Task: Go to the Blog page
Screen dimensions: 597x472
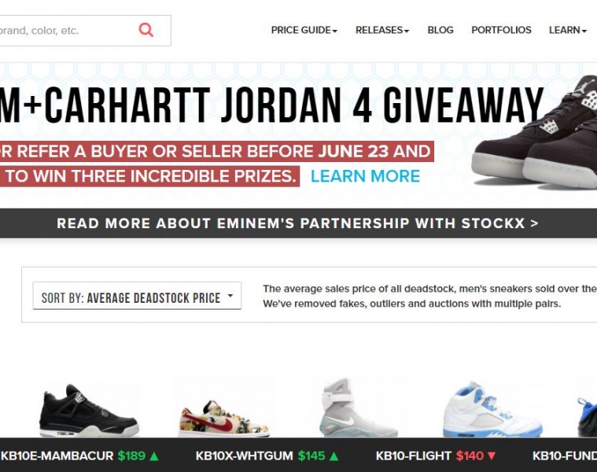Action: 440,30
